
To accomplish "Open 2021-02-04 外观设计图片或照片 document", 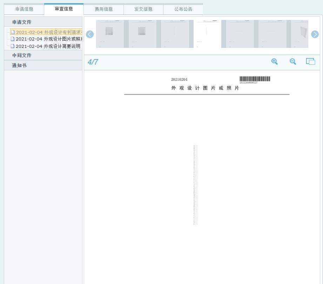I will point(49,39).
